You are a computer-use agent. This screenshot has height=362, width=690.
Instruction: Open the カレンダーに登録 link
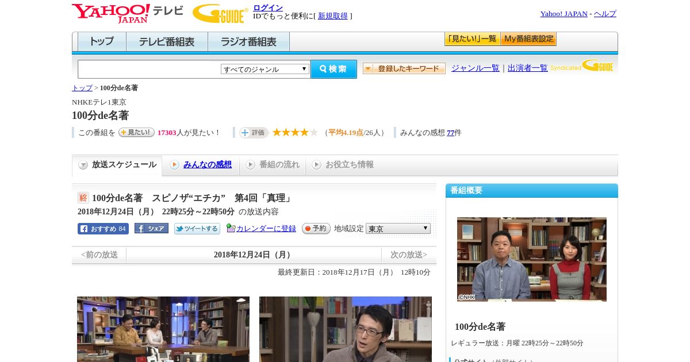[266, 228]
